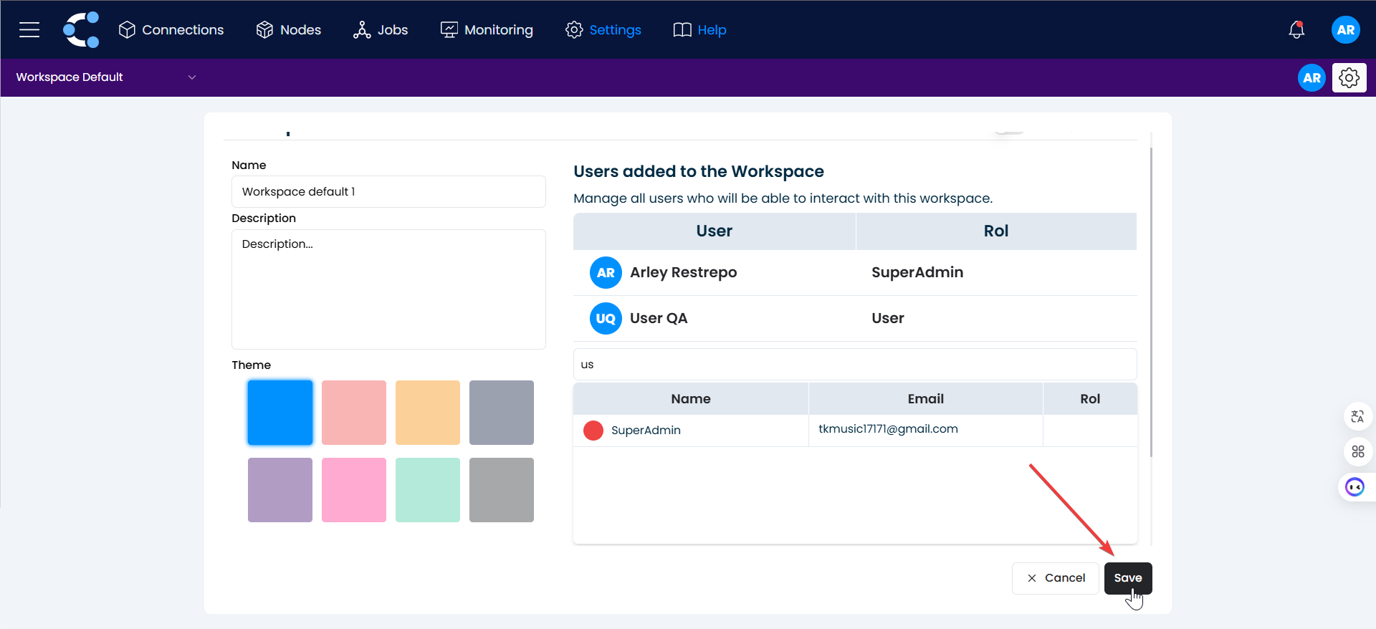The image size is (1376, 629).
Task: Open the hamburger navigation menu
Action: coord(29,29)
